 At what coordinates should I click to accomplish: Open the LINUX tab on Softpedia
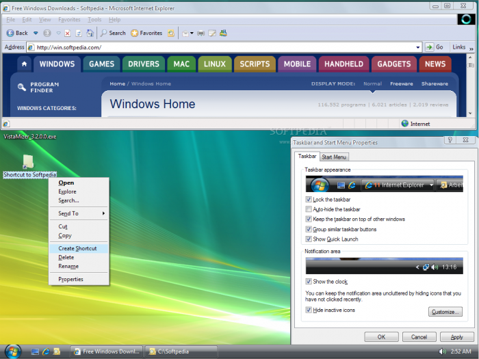point(215,64)
